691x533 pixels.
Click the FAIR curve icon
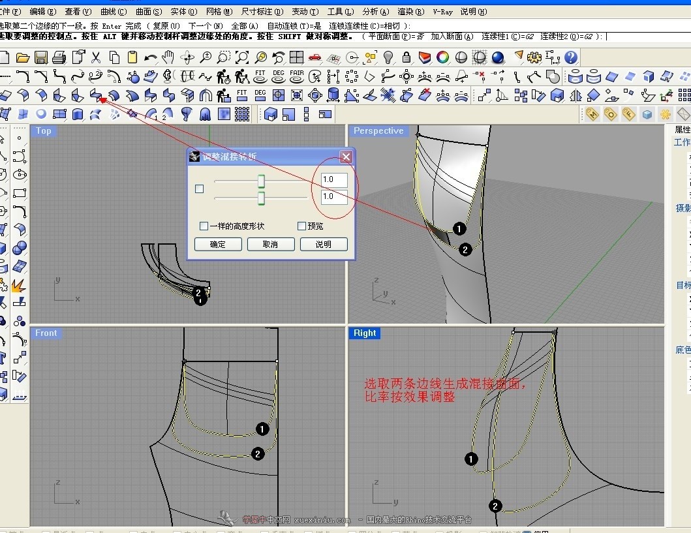[297, 76]
